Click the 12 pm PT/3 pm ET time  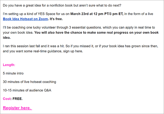pos(108,14)
